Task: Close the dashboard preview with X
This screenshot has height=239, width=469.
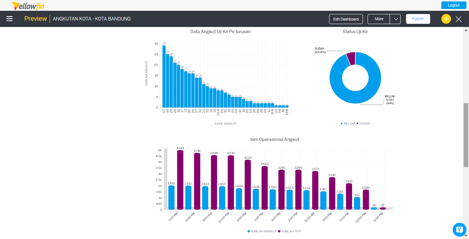Action: [459, 19]
